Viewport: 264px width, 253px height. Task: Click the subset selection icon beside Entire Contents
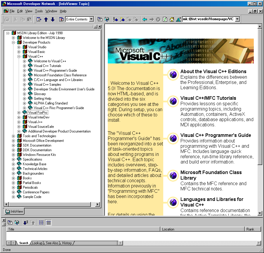pyautogui.click(x=61, y=19)
